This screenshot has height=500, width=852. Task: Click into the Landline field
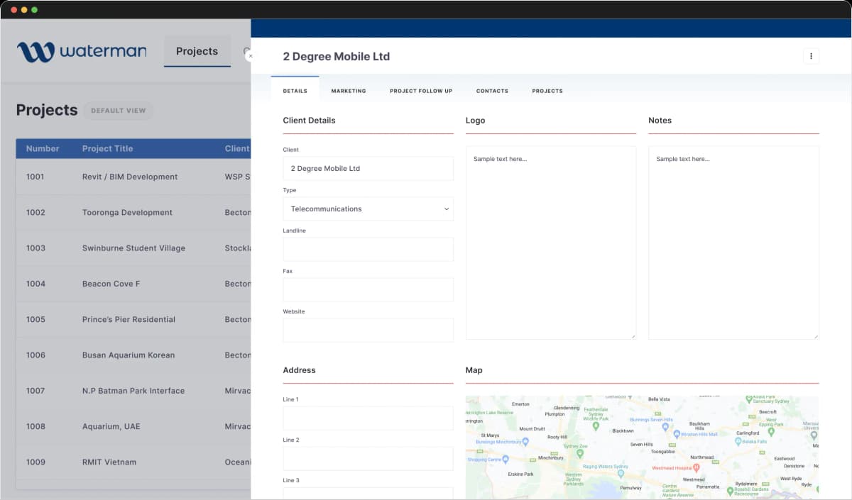[368, 249]
